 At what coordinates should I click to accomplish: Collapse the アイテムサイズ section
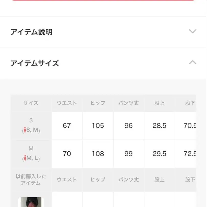(x=193, y=63)
